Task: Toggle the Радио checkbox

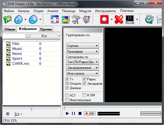Action: tap(84, 79)
